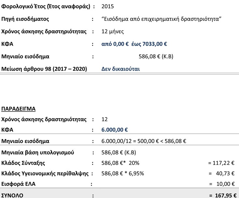Select the 'Εισφορά ΕΛΑ' amount '= 10,00 €'
239x198 pixels.
pos(222,184)
